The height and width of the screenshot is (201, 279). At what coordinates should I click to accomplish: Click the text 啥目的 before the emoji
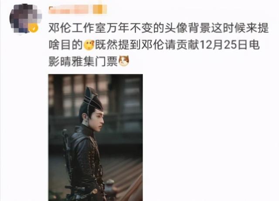(66, 45)
